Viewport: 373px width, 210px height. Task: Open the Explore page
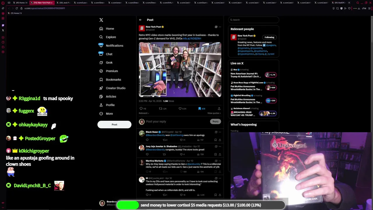tap(108, 37)
